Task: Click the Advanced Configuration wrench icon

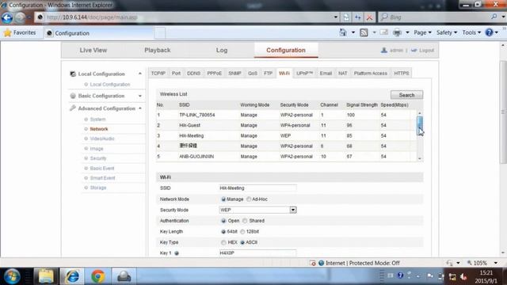Action: (73, 108)
